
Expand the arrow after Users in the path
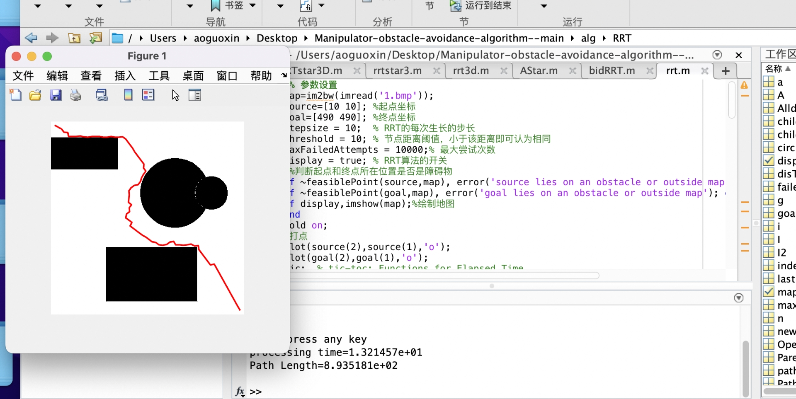click(x=185, y=38)
